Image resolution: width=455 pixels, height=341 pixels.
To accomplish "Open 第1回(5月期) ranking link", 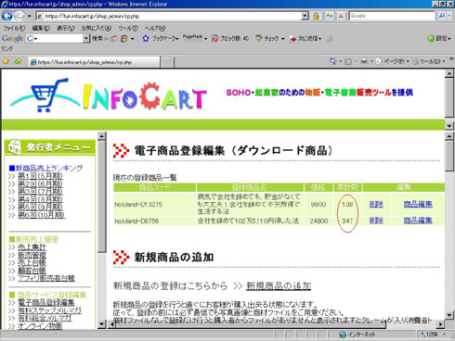I will coord(40,176).
